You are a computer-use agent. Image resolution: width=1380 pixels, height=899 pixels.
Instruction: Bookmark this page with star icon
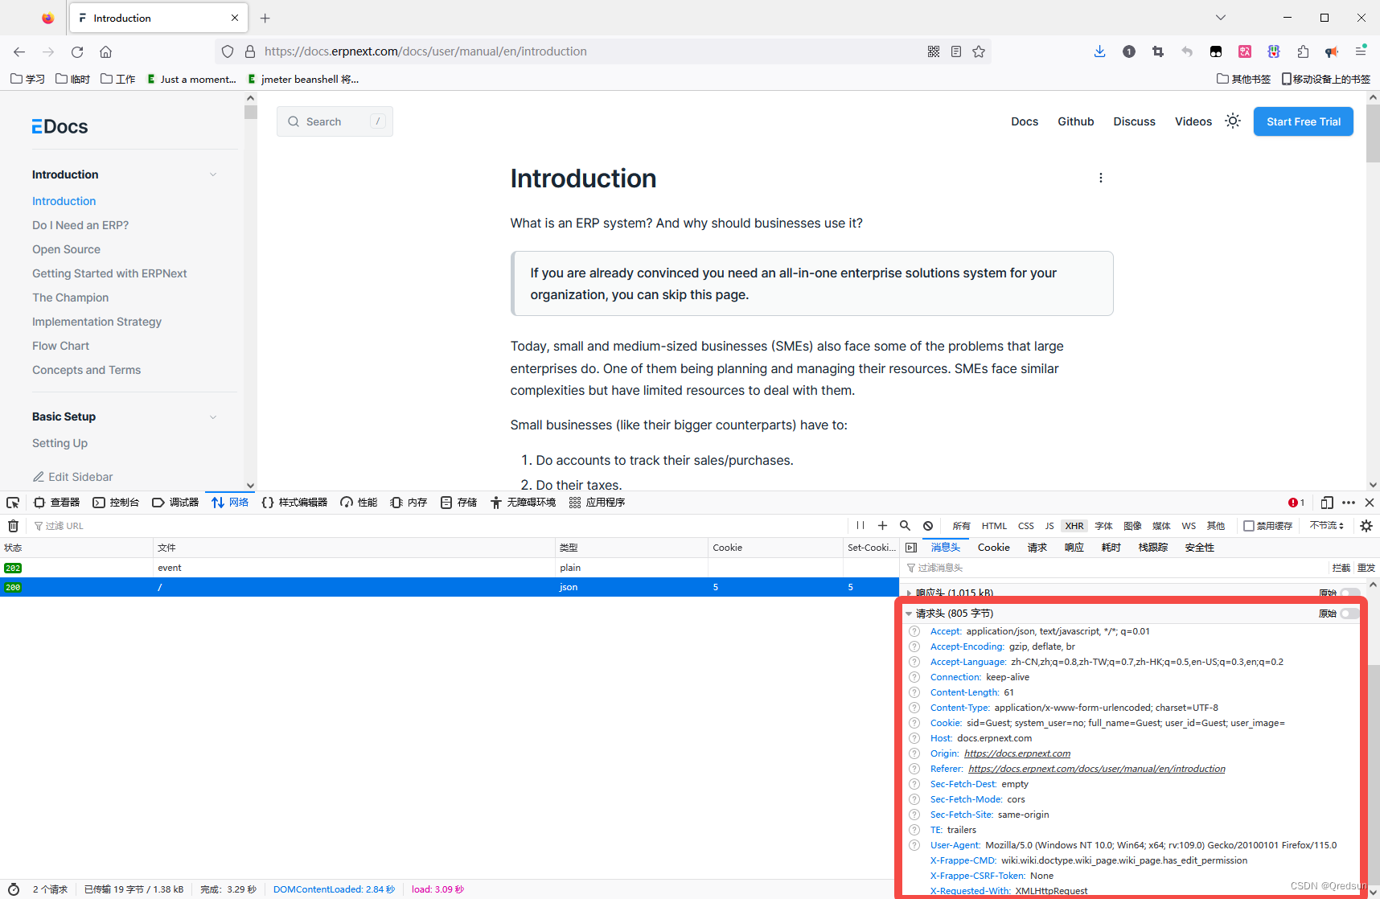pos(979,51)
